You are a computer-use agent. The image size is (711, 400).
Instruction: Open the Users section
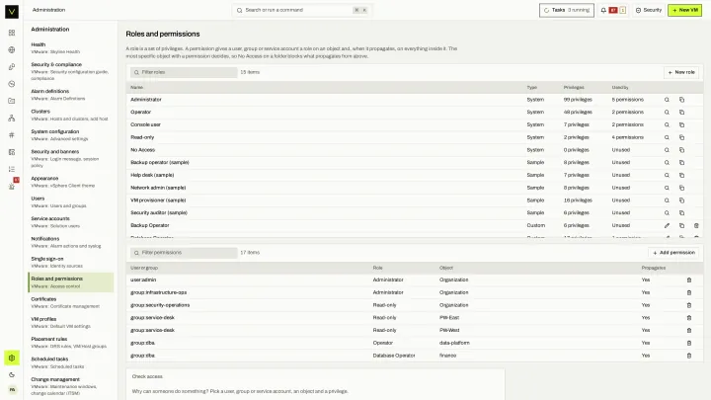(71, 201)
